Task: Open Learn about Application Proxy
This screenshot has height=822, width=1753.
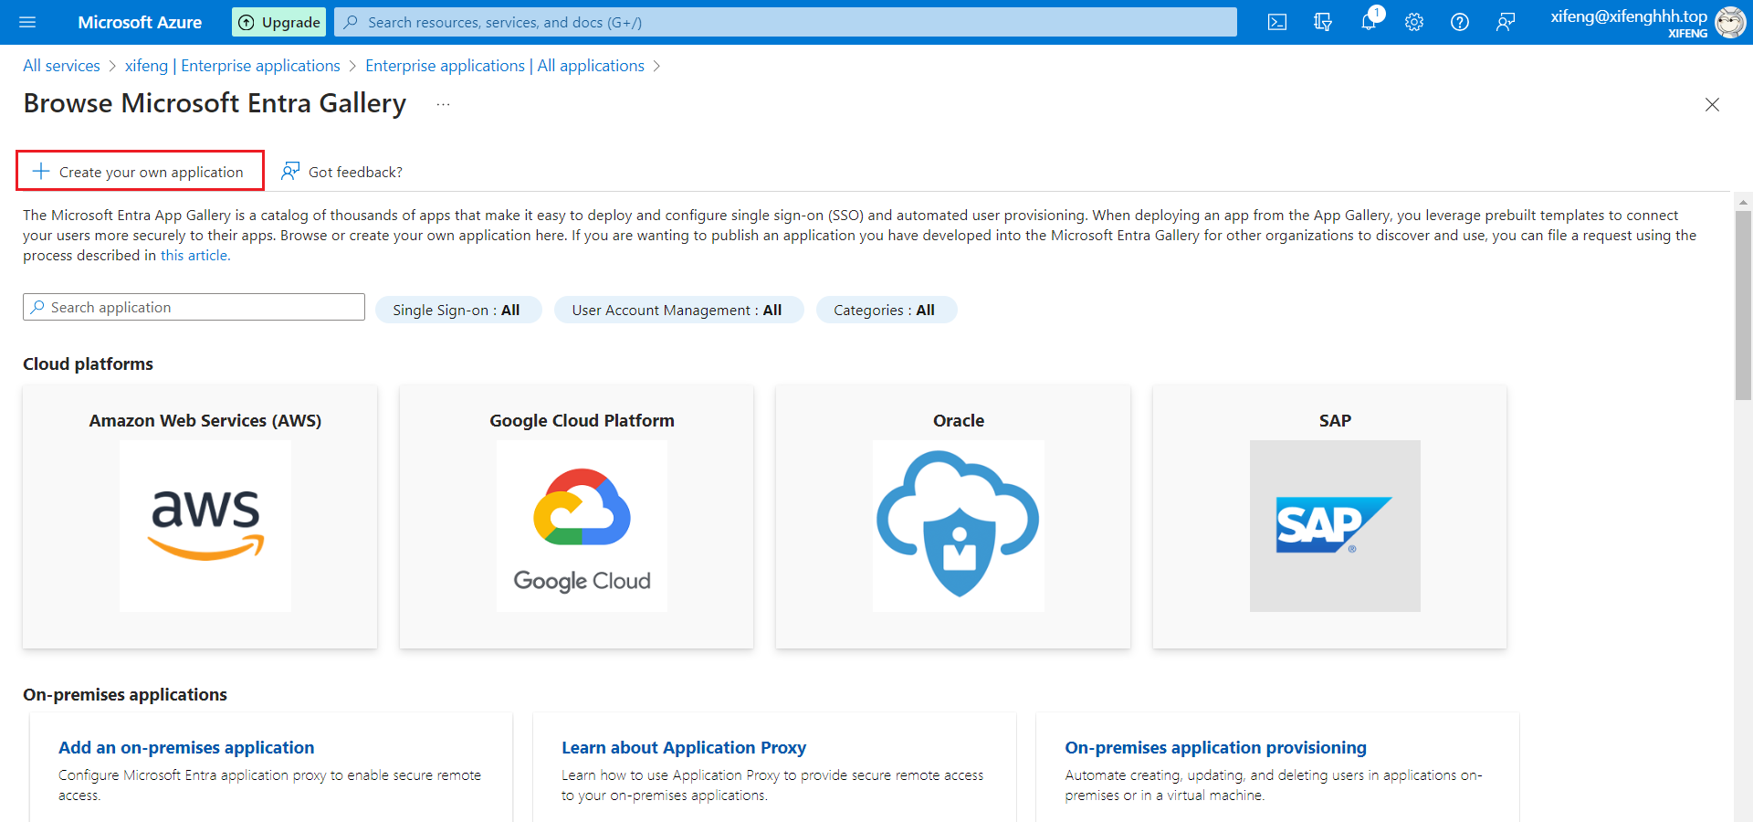Action: click(684, 747)
